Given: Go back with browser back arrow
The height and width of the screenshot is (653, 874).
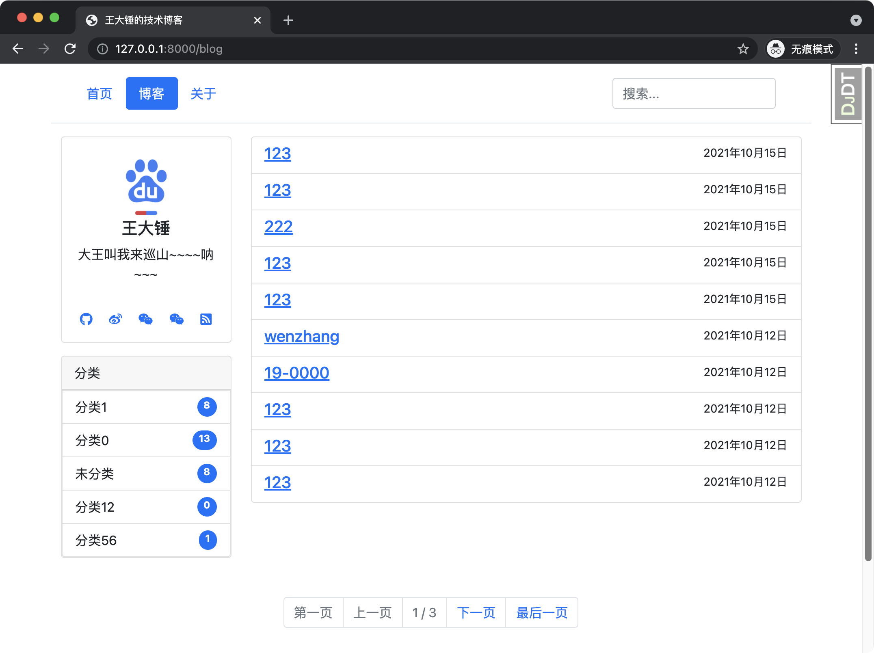Looking at the screenshot, I should [x=18, y=49].
